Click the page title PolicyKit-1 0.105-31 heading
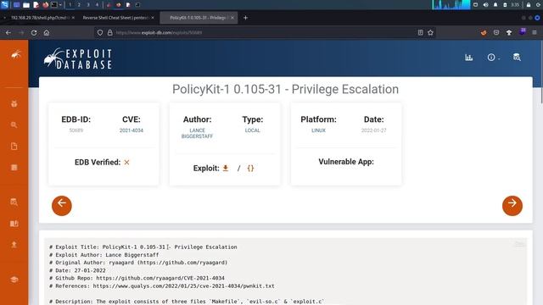Viewport: 543px width, 305px height. click(285, 89)
